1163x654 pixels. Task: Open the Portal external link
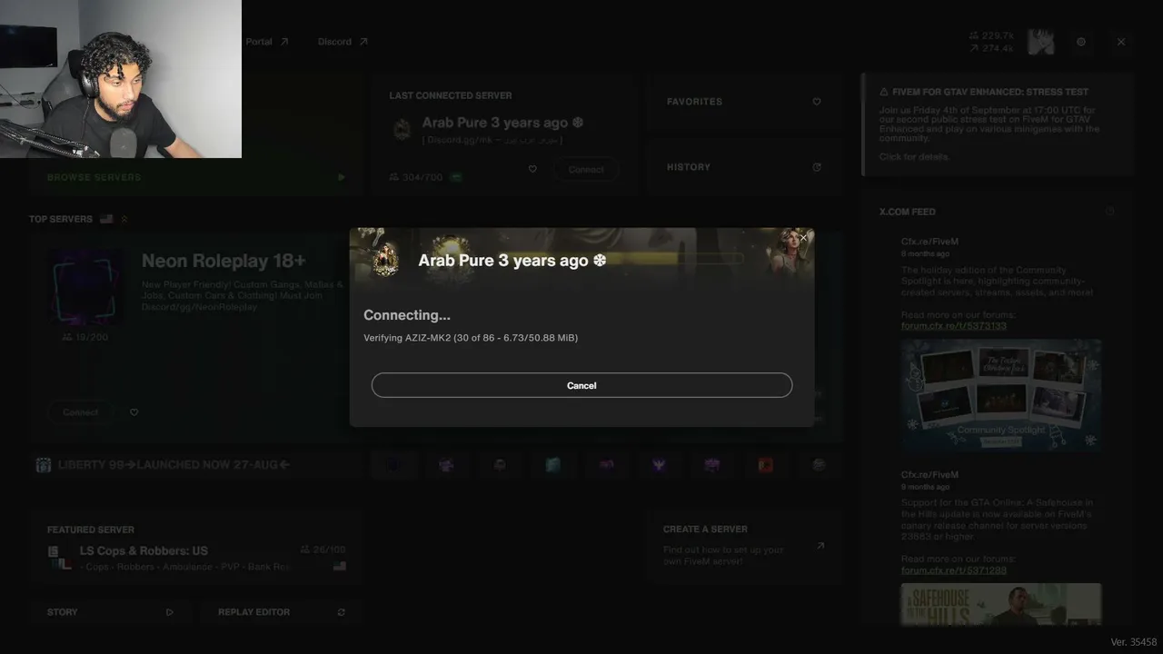pos(267,42)
